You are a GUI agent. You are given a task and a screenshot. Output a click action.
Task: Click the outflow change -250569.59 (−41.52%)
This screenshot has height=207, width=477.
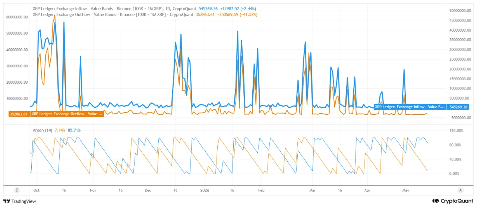coord(237,14)
